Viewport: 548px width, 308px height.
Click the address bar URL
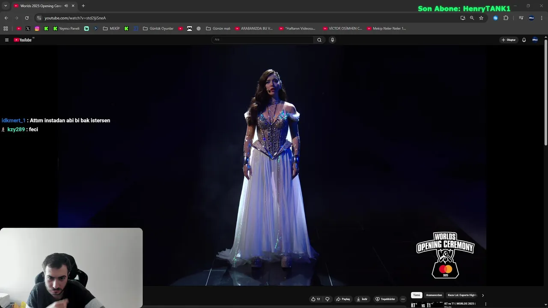75,18
